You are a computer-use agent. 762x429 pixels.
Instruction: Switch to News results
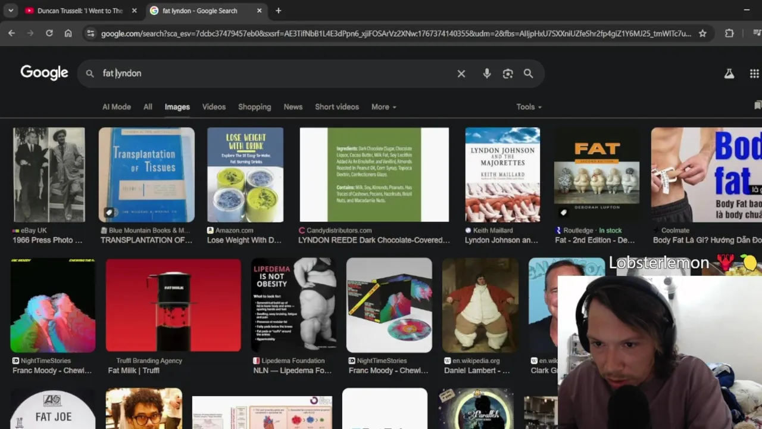pyautogui.click(x=293, y=107)
